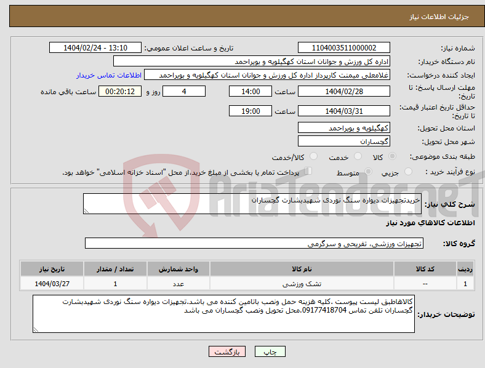The height and width of the screenshot is (368, 485).
Task: Click the delivery province field کهگیلویه و بویراحمد
Action: pyautogui.click(x=343, y=127)
